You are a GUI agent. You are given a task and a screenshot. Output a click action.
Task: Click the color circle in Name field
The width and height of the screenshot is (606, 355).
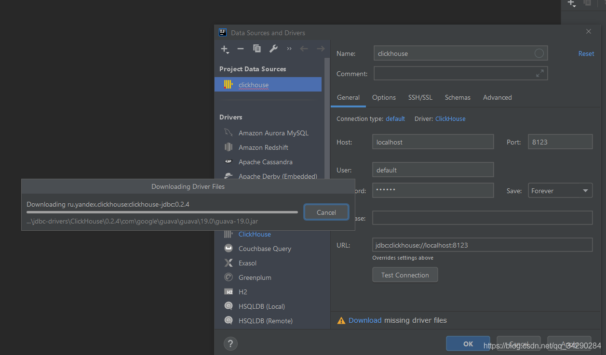[539, 53]
